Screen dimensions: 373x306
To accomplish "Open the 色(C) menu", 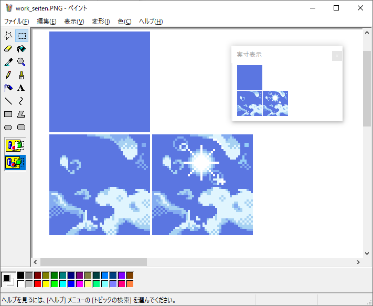I will coord(124,22).
